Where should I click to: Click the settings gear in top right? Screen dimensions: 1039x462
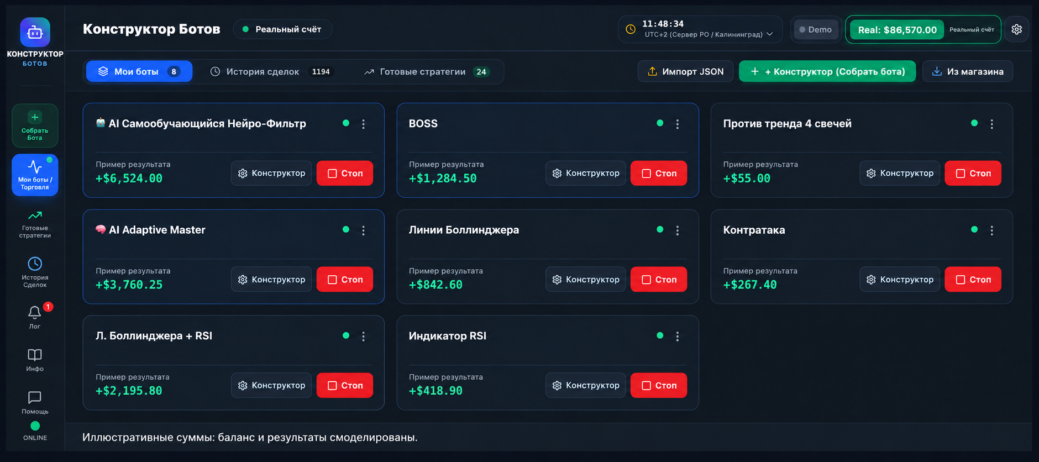[x=1017, y=29]
